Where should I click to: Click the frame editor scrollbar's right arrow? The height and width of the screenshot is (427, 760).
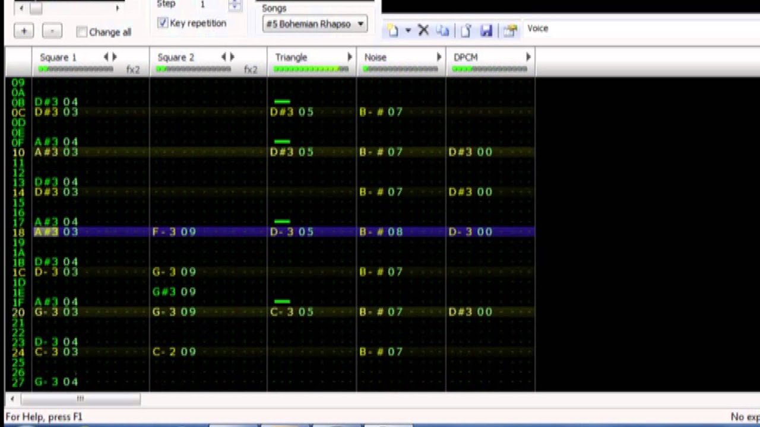[x=117, y=8]
